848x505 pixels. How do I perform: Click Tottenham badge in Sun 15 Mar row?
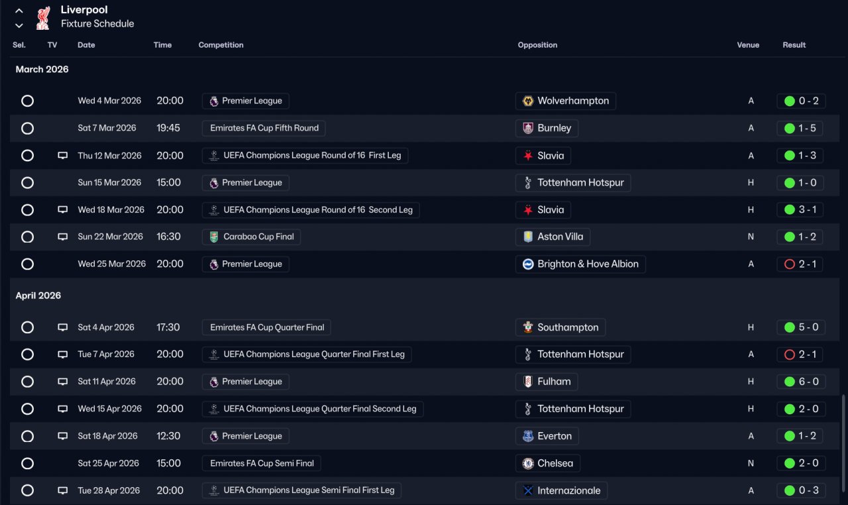click(528, 183)
